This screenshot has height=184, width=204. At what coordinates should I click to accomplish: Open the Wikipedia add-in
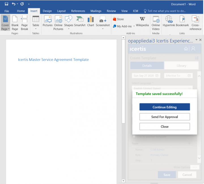pos(142,22)
